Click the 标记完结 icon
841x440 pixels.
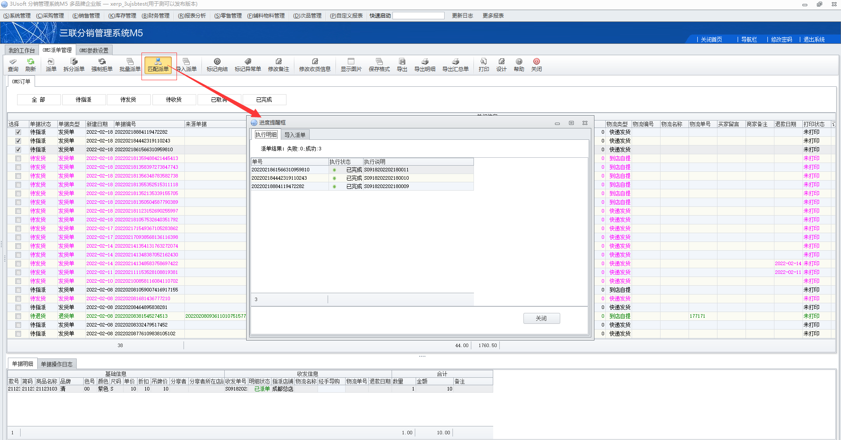[217, 65]
